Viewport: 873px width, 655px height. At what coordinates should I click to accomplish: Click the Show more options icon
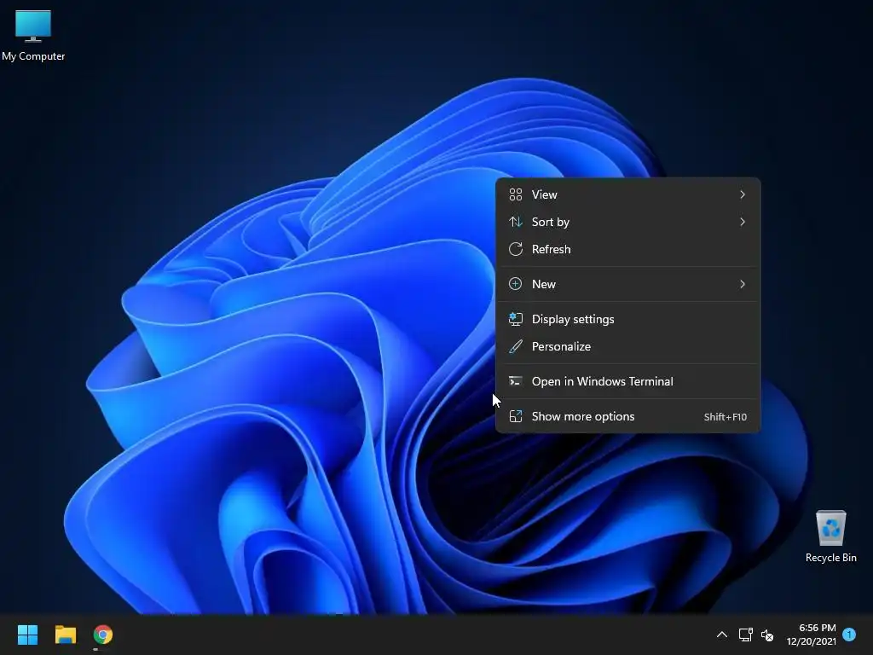tap(516, 416)
